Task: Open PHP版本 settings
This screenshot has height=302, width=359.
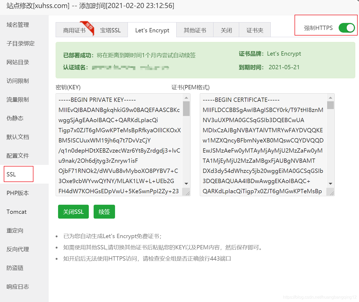Action: click(24, 193)
